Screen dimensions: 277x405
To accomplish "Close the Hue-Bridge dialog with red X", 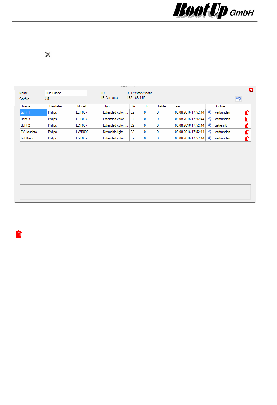I will coord(251,90).
